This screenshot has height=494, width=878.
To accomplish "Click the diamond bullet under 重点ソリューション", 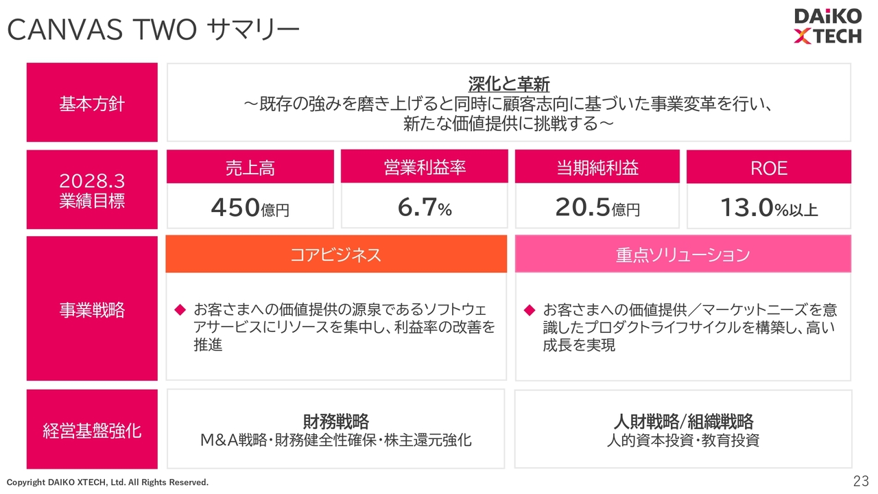I will coord(529,310).
